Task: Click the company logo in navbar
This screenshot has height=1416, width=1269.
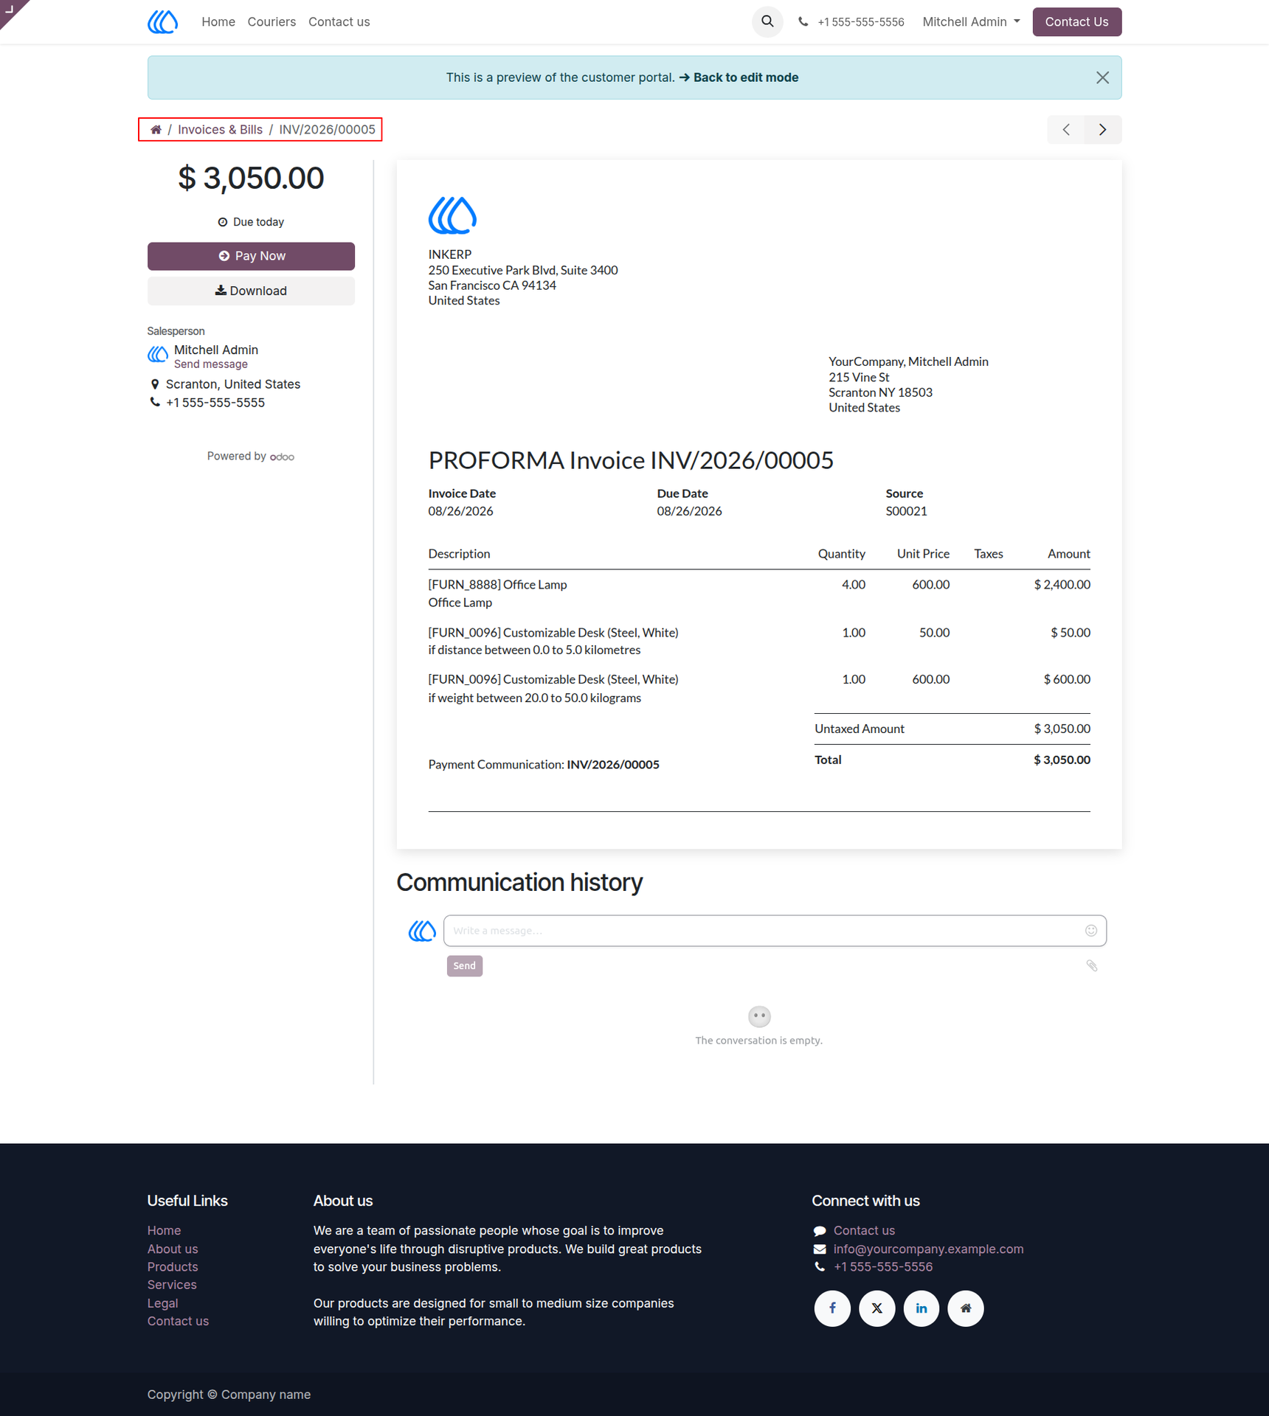Action: pyautogui.click(x=162, y=21)
